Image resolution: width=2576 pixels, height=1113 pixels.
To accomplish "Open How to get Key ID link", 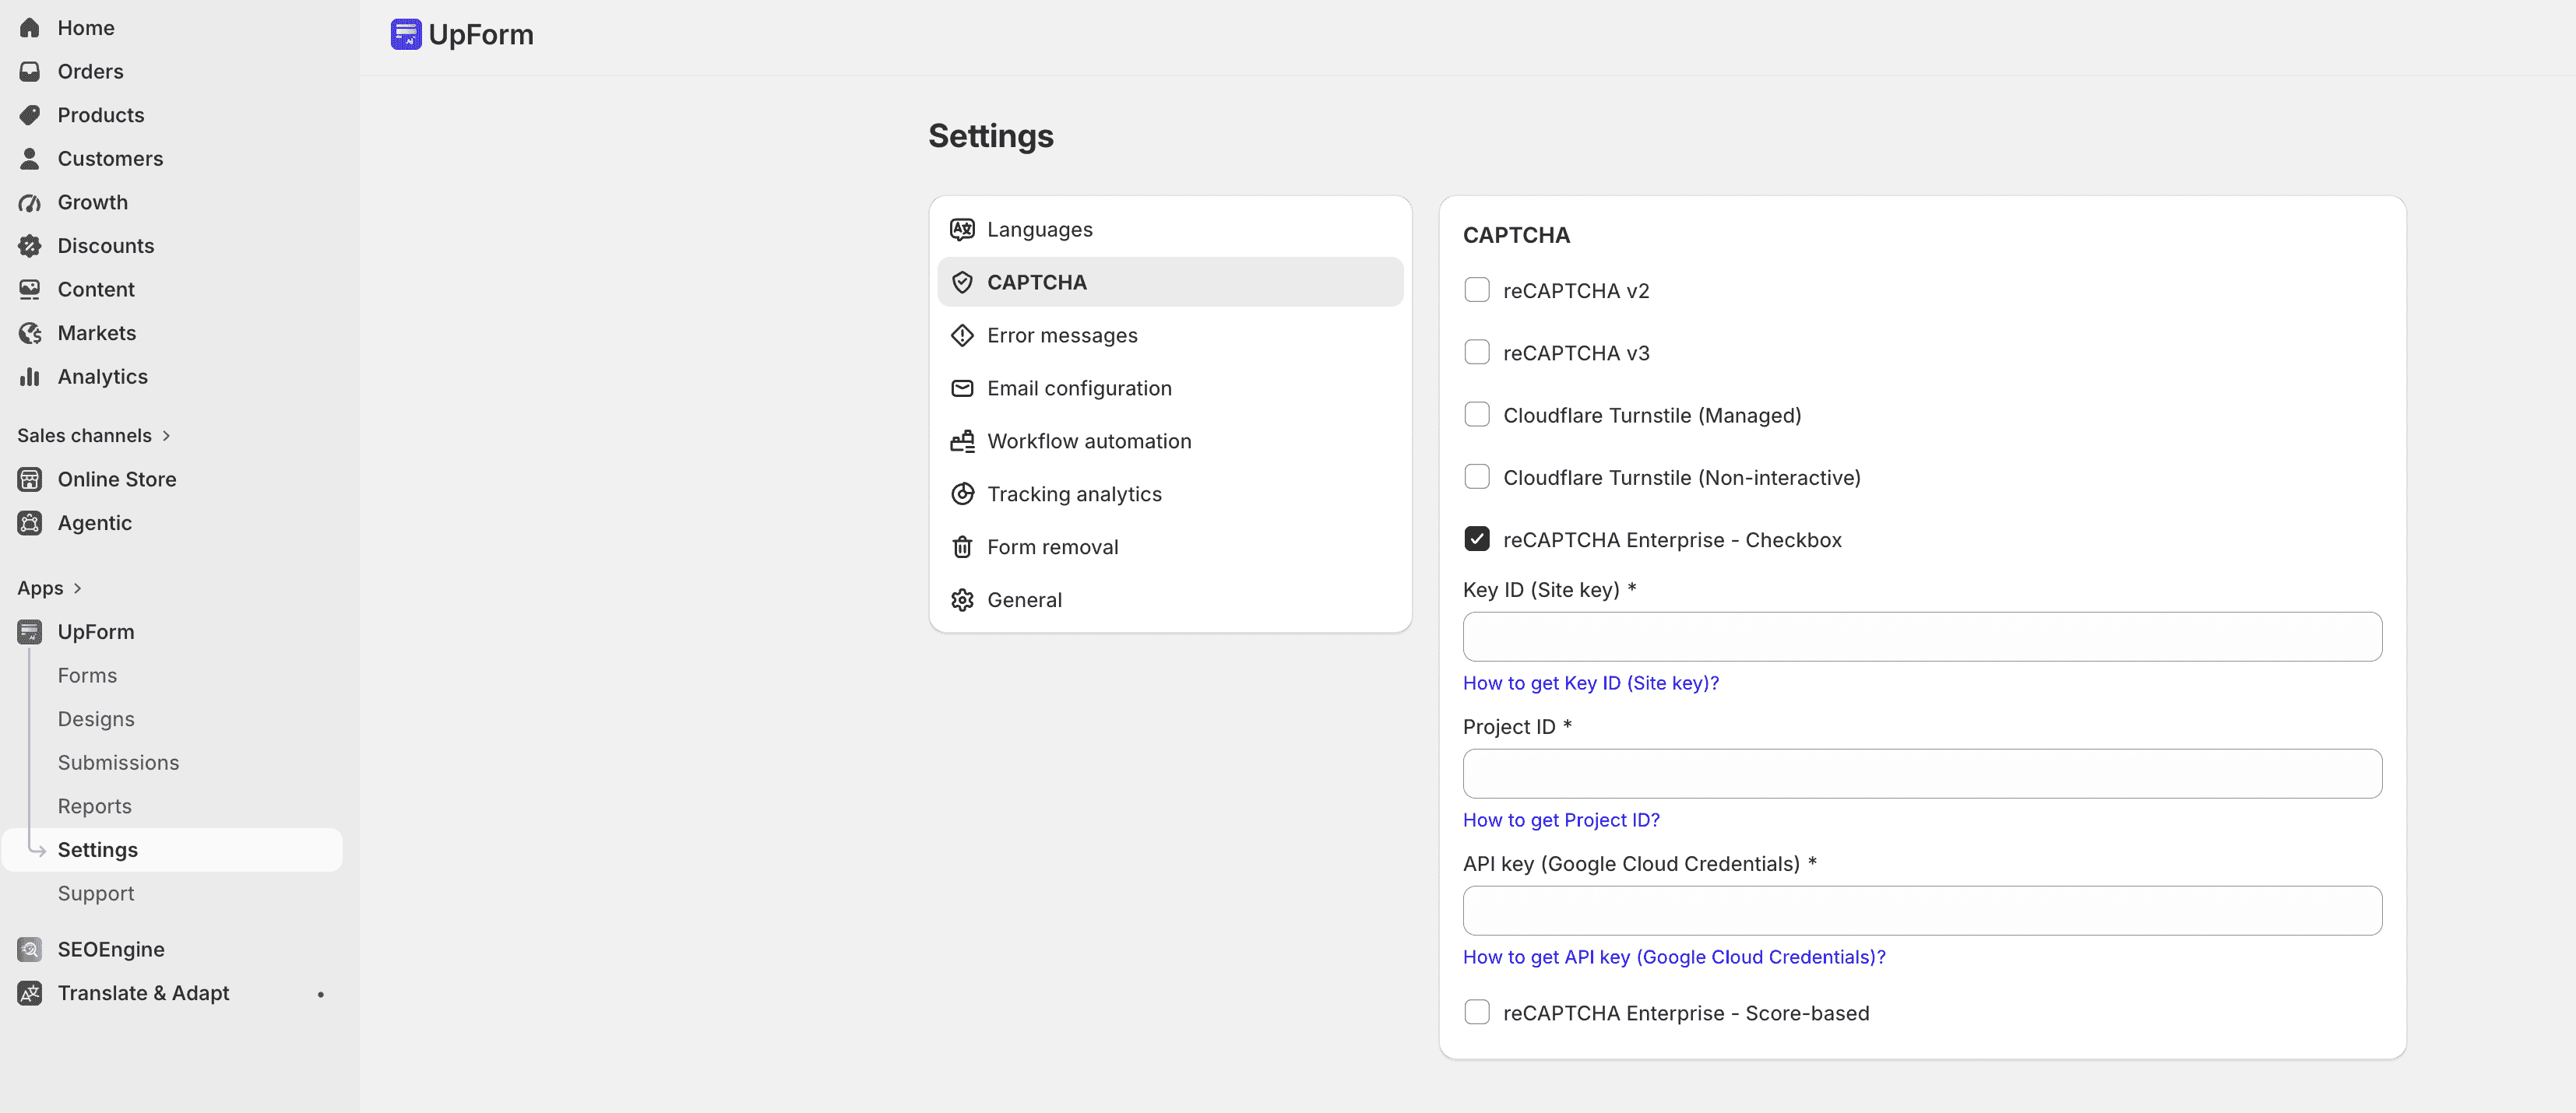I will [1590, 683].
